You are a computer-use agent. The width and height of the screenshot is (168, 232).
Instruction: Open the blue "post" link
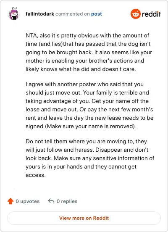click(x=97, y=14)
